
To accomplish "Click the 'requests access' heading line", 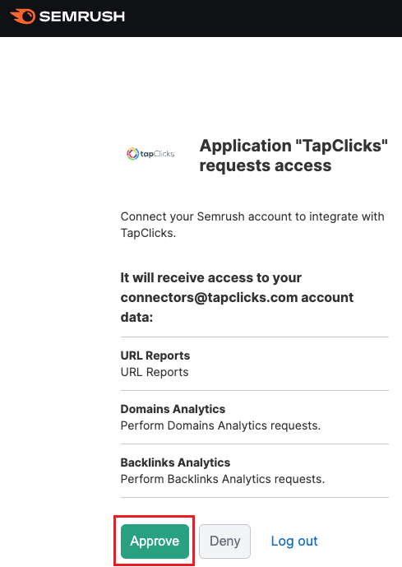I will click(x=266, y=166).
